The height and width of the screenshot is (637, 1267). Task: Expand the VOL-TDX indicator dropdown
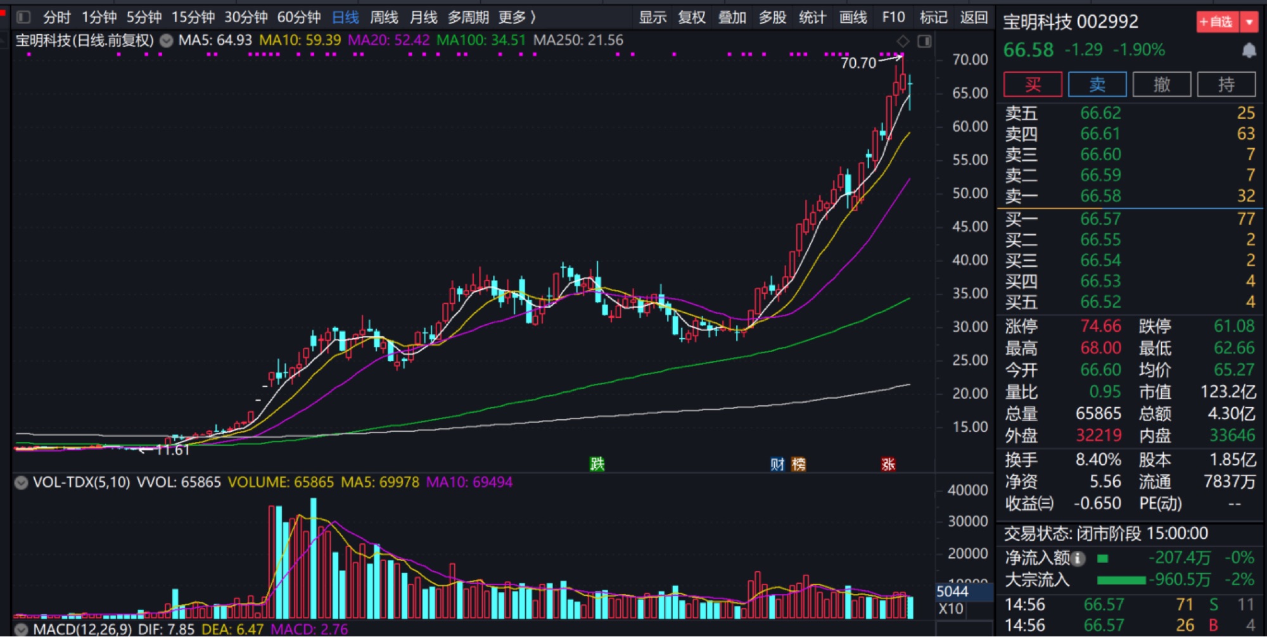point(21,482)
